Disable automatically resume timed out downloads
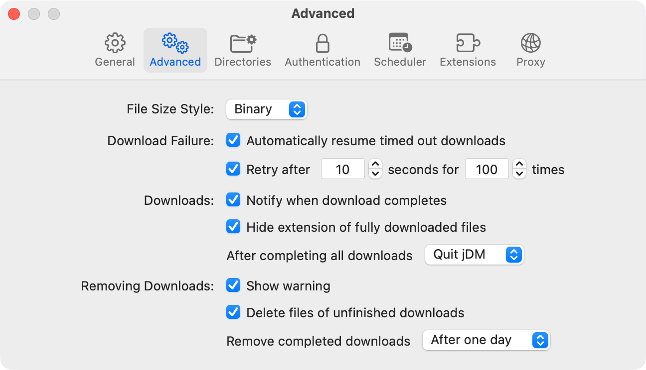646x370 pixels. pos(233,141)
